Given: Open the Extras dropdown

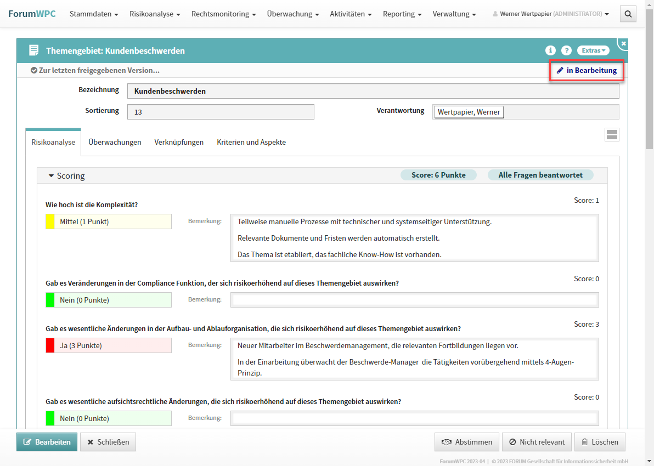Looking at the screenshot, I should (x=593, y=50).
